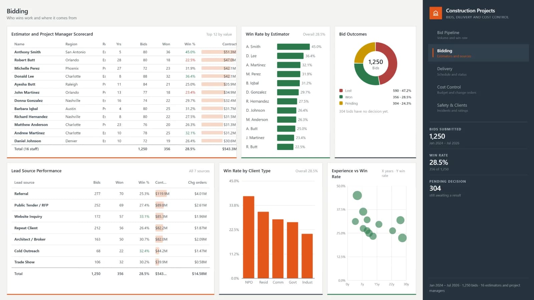Click the Total (16 staff) row label
534x300 pixels.
[26, 149]
